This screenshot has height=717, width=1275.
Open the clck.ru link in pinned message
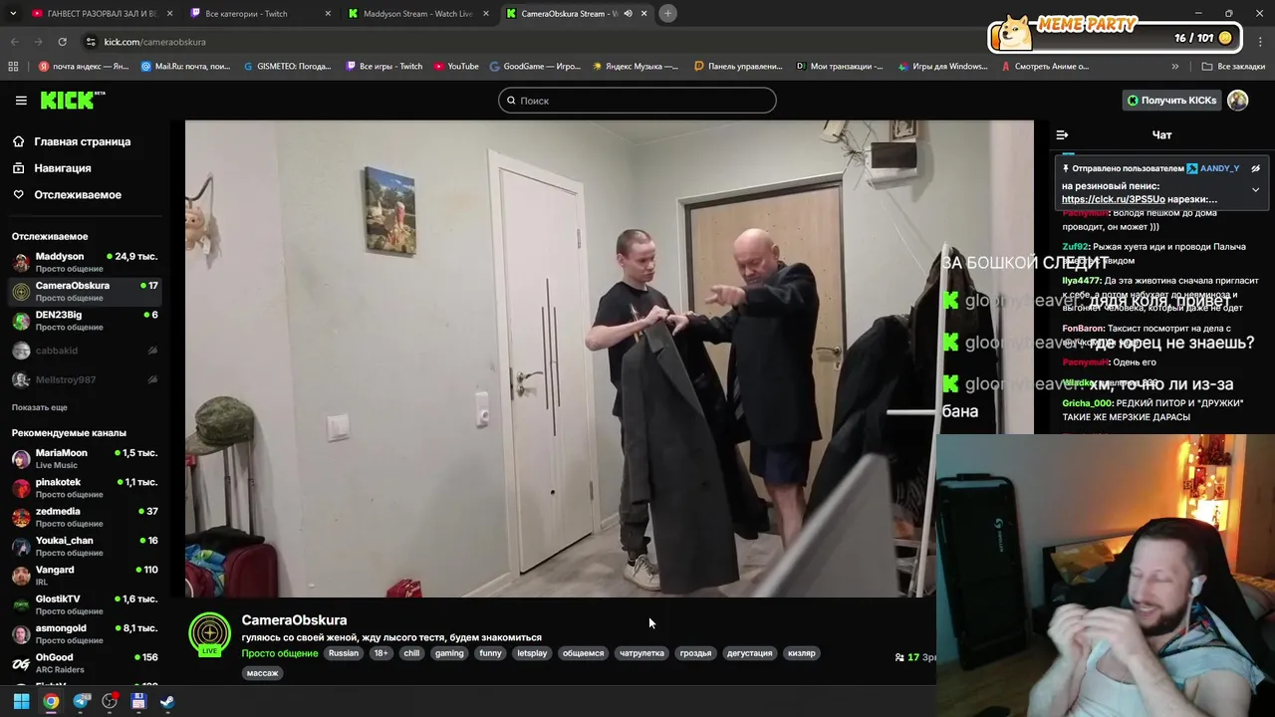point(1113,199)
